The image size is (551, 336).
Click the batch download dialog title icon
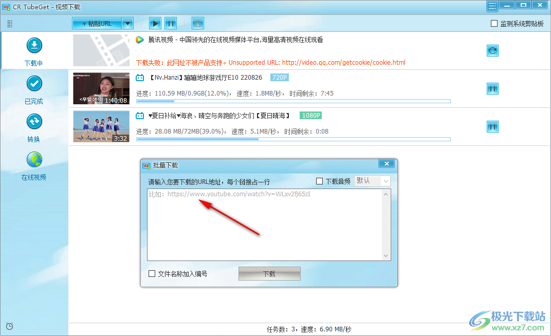146,165
